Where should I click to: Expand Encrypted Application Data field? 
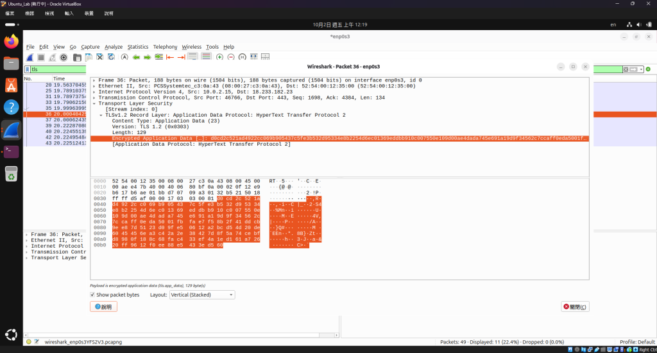pos(339,139)
